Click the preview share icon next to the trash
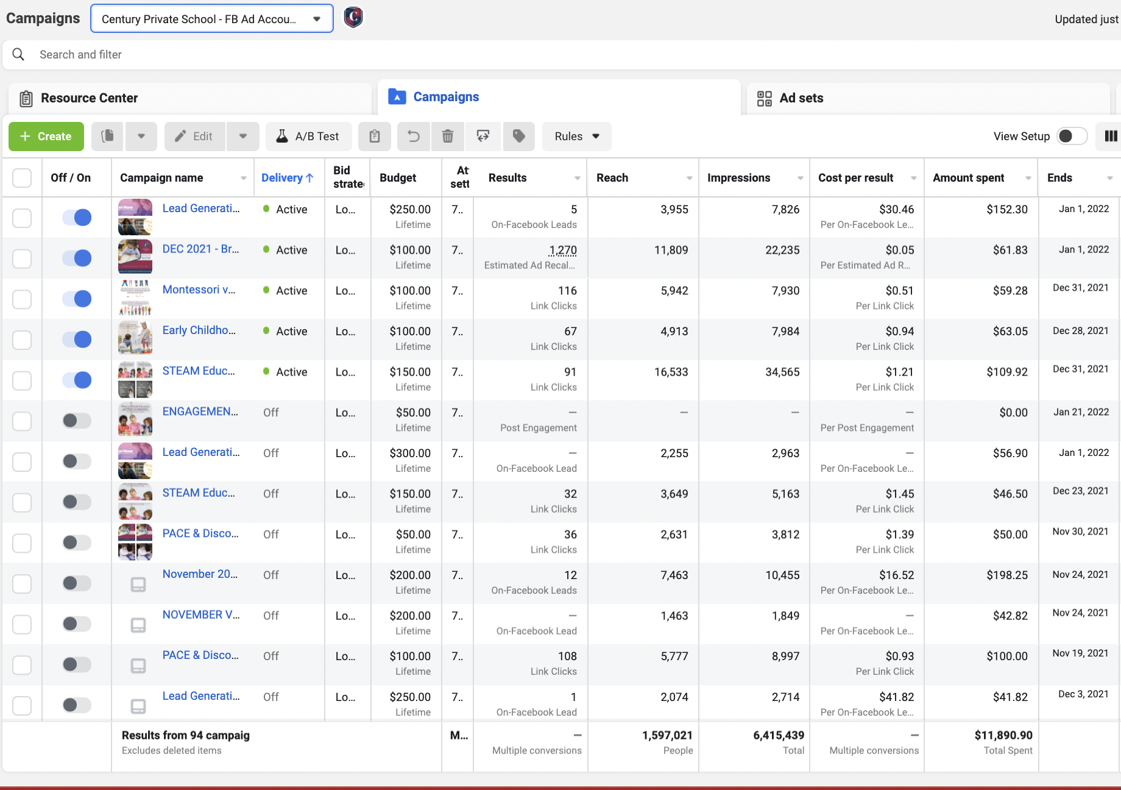The height and width of the screenshot is (790, 1121). click(483, 136)
